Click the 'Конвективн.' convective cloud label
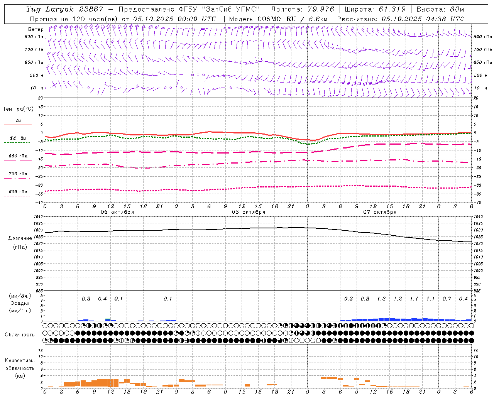The height and width of the screenshot is (395, 494). click(x=20, y=361)
